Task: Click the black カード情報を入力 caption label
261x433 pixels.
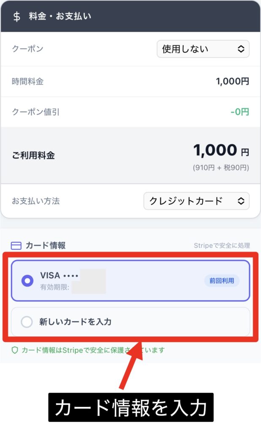Action: pyautogui.click(x=130, y=408)
